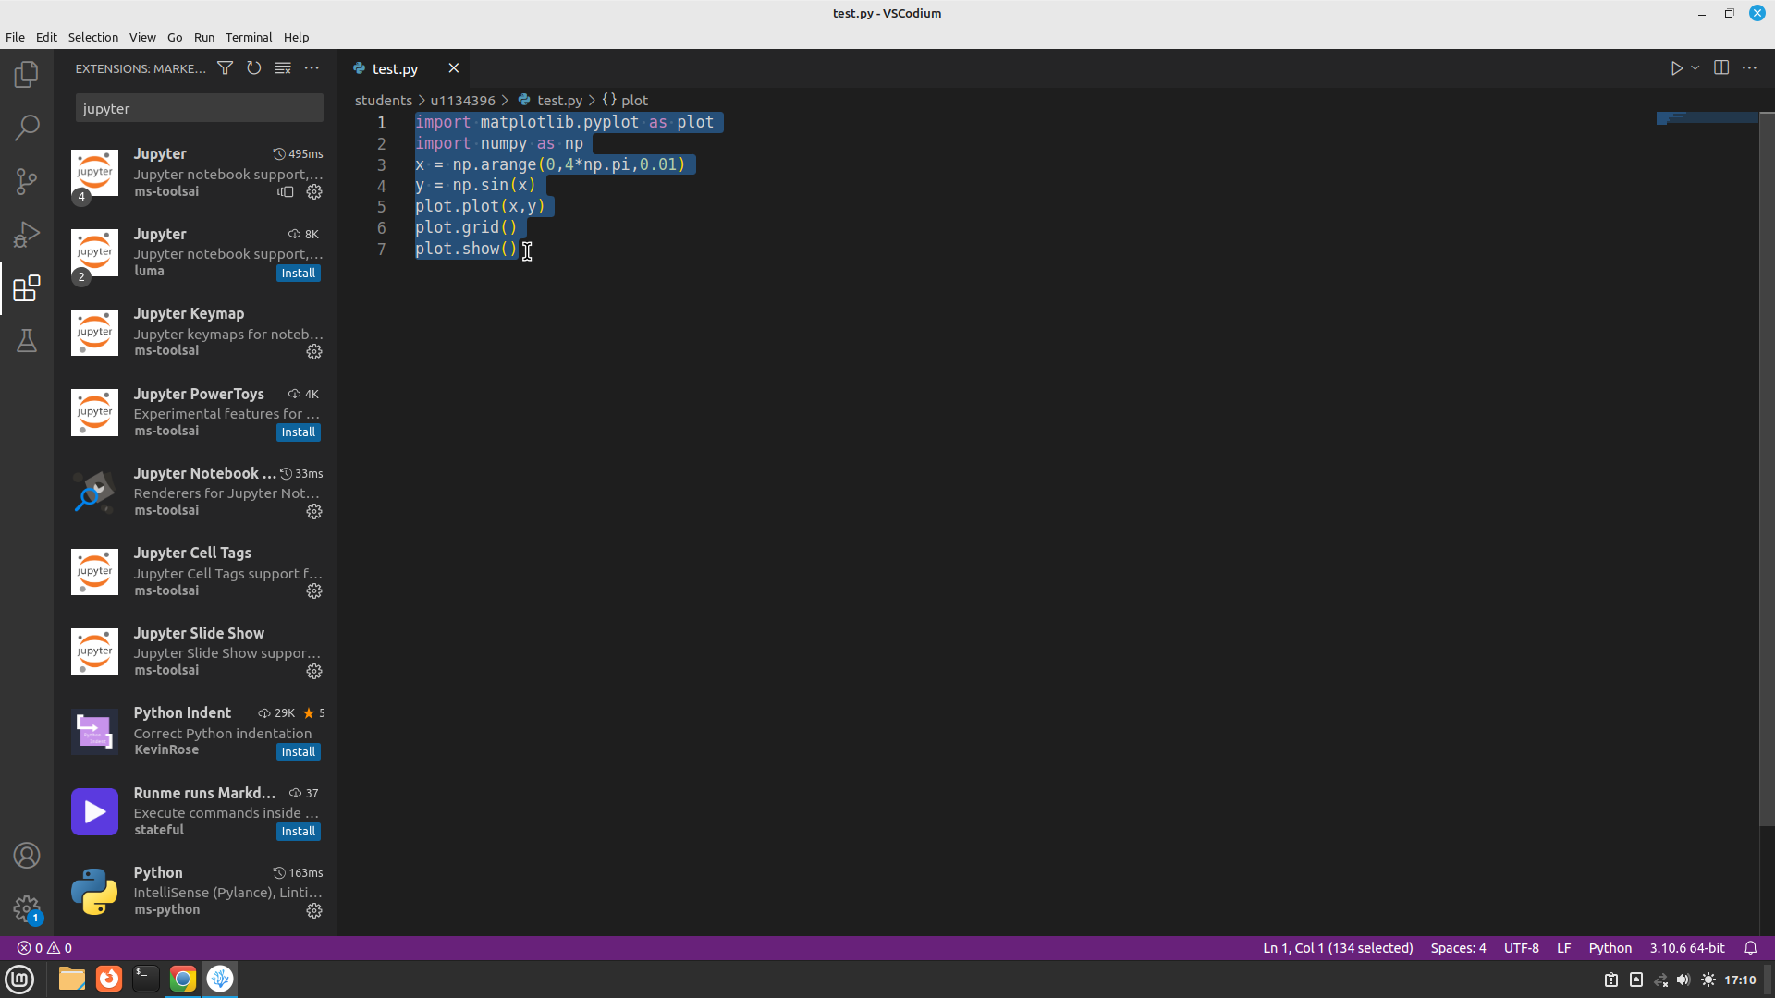Image resolution: width=1775 pixels, height=998 pixels.
Task: Clear extensions search results icon
Action: (x=283, y=68)
